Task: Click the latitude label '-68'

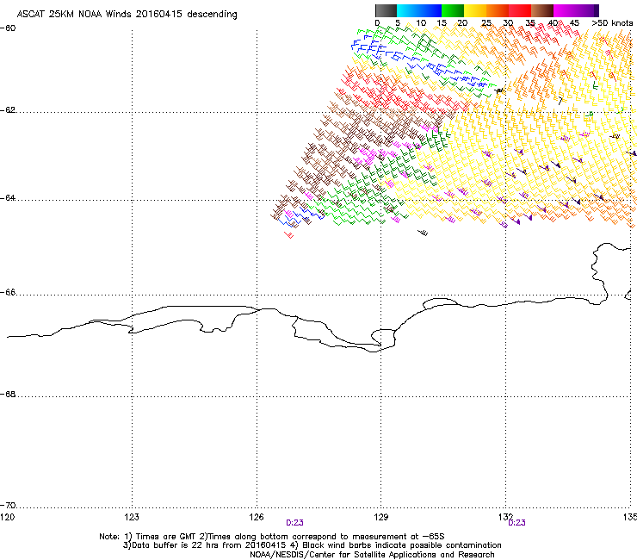Action: (x=8, y=395)
